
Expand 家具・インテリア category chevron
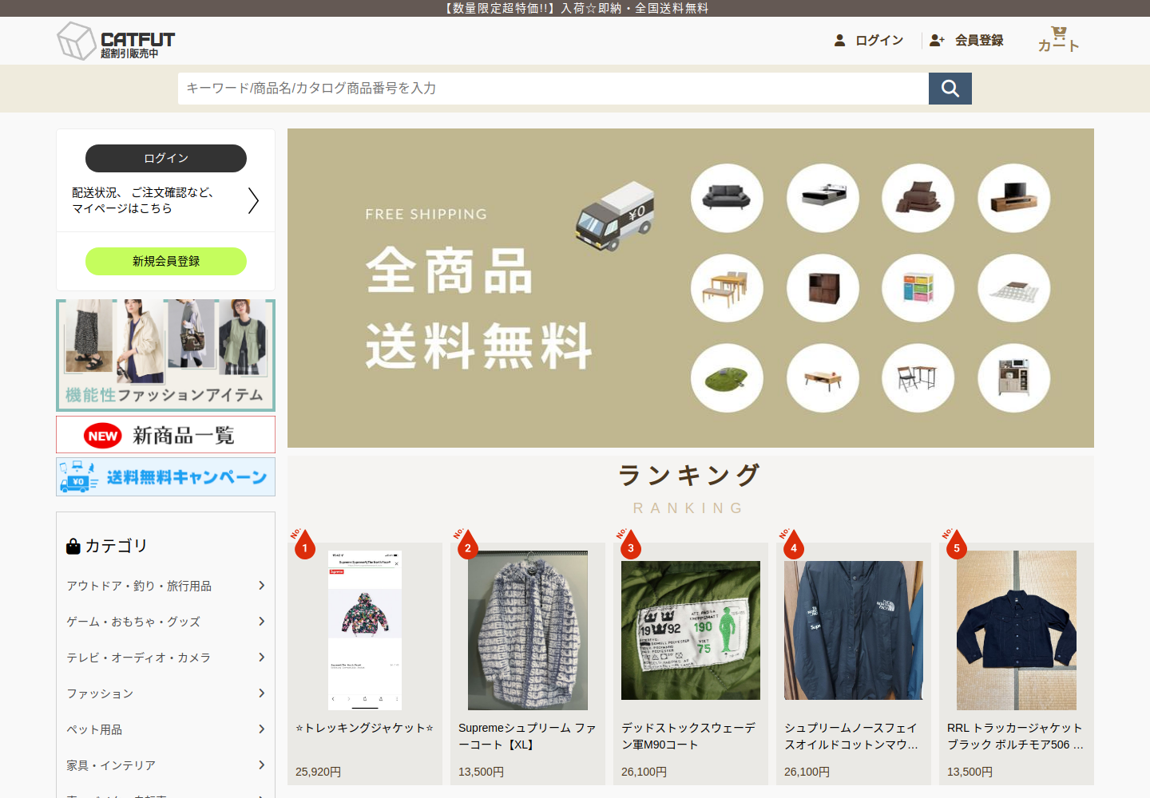(261, 765)
